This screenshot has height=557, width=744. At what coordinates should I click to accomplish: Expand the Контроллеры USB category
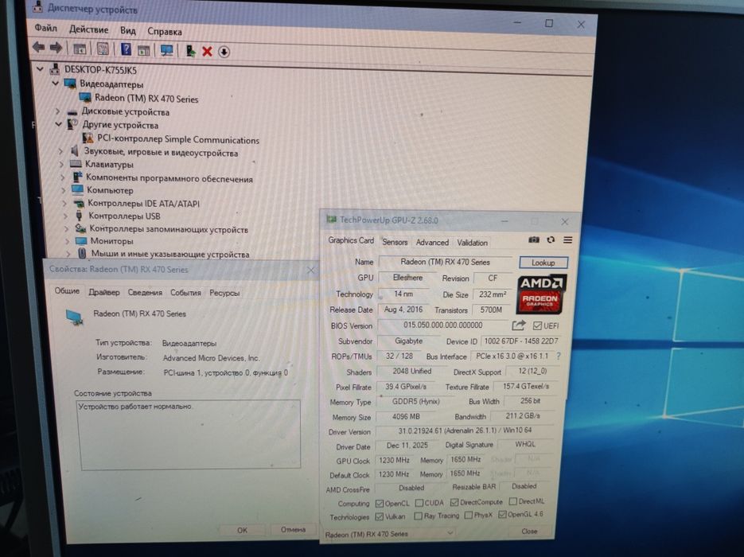65,216
